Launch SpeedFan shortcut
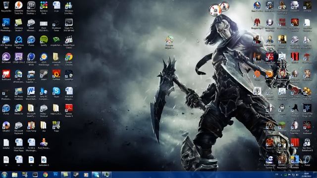The image size is (317, 178). click(x=69, y=75)
